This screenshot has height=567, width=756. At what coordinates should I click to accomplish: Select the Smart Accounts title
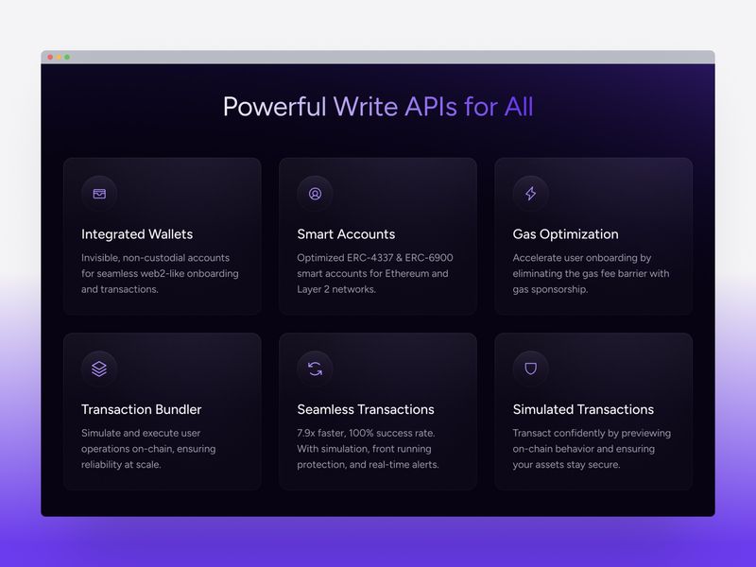pos(346,233)
